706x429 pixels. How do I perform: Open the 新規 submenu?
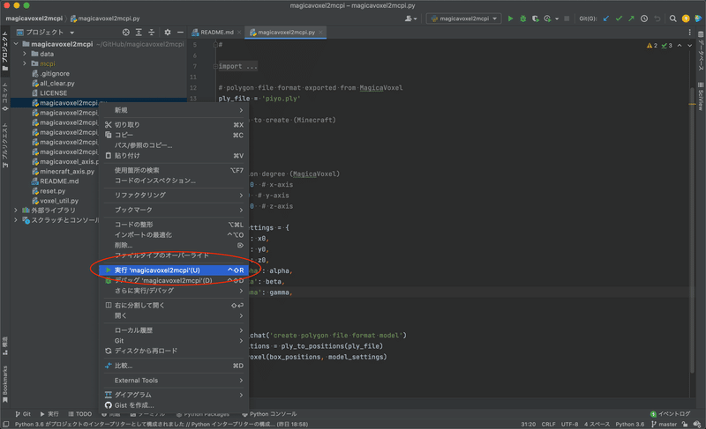(x=174, y=110)
